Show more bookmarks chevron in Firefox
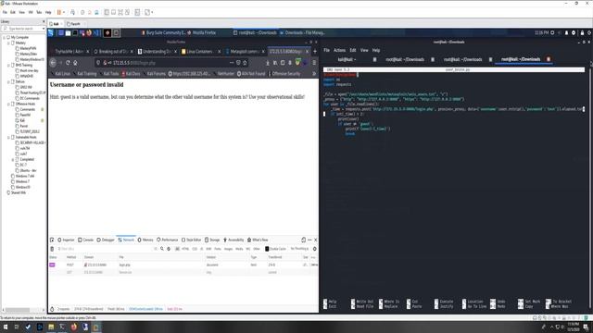 tap(314, 74)
